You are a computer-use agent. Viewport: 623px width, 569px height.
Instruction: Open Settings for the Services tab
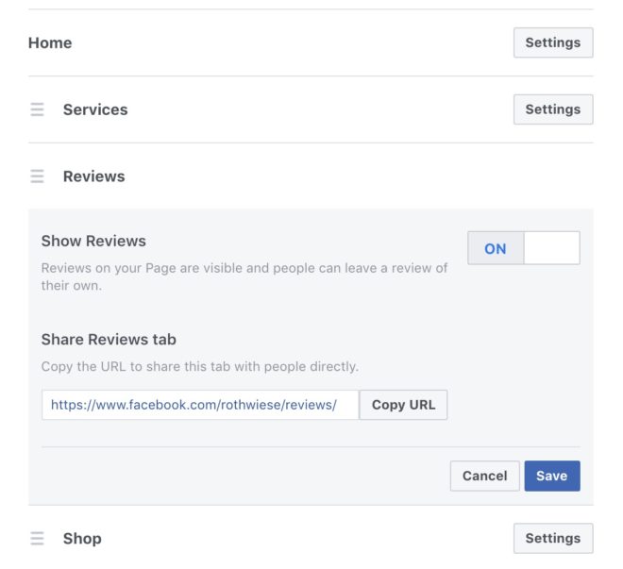pyautogui.click(x=553, y=109)
